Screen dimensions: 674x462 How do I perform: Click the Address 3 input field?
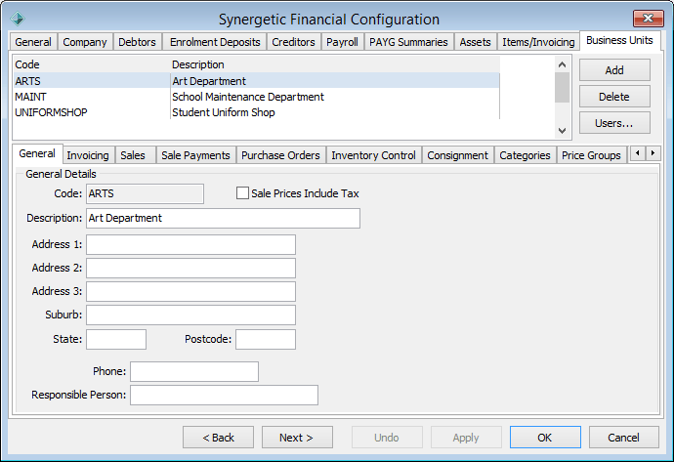(x=190, y=291)
